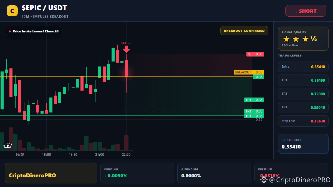Click the BREAKOUT CONFIRMED badge
The image size is (333, 187).
pos(244,31)
